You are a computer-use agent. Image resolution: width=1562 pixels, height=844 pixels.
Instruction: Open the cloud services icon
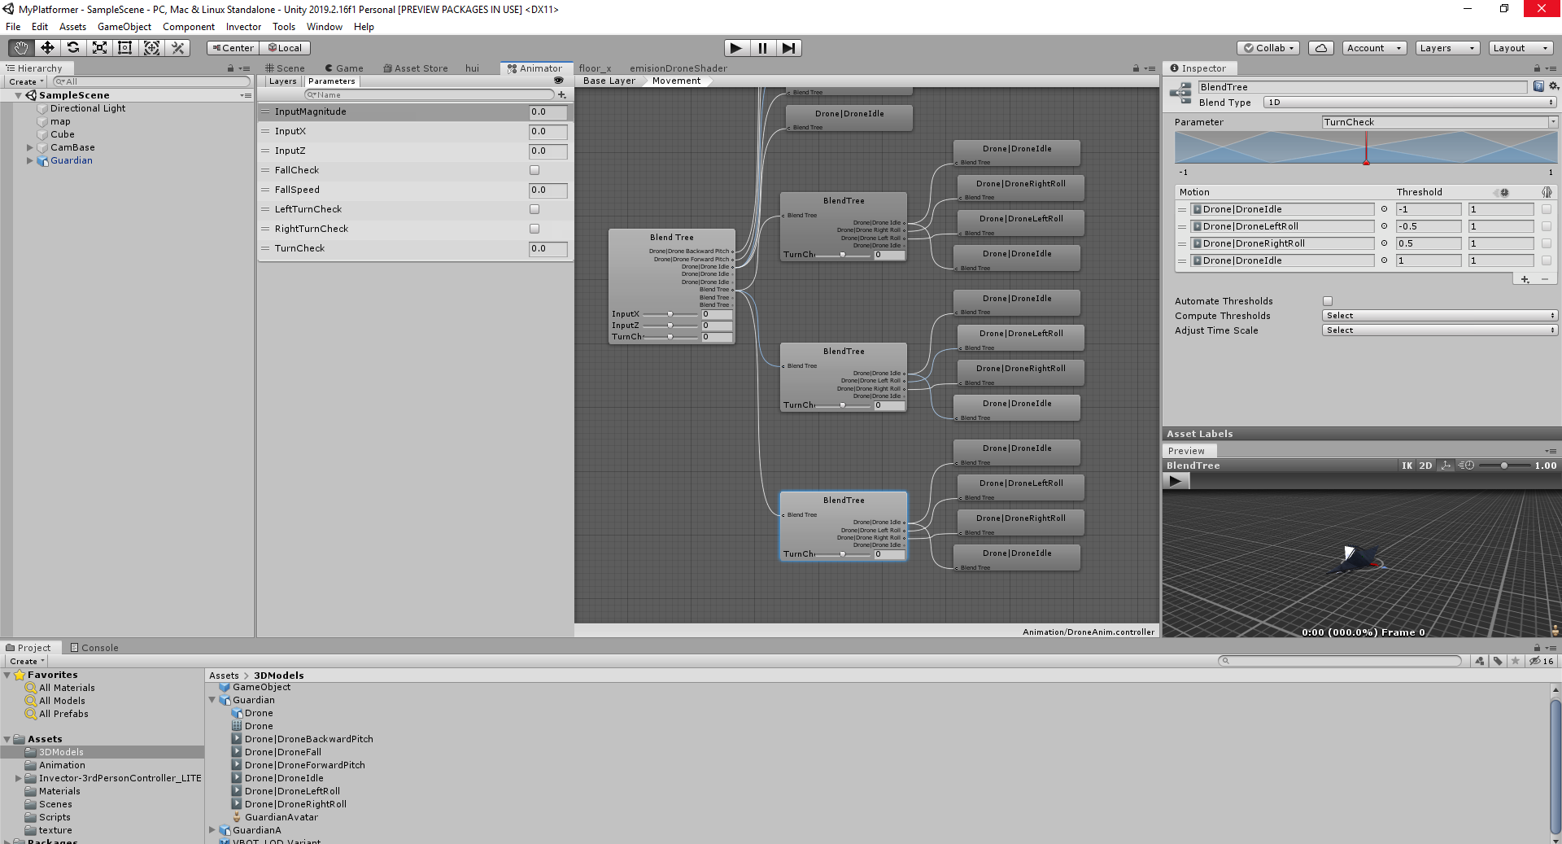tap(1321, 48)
